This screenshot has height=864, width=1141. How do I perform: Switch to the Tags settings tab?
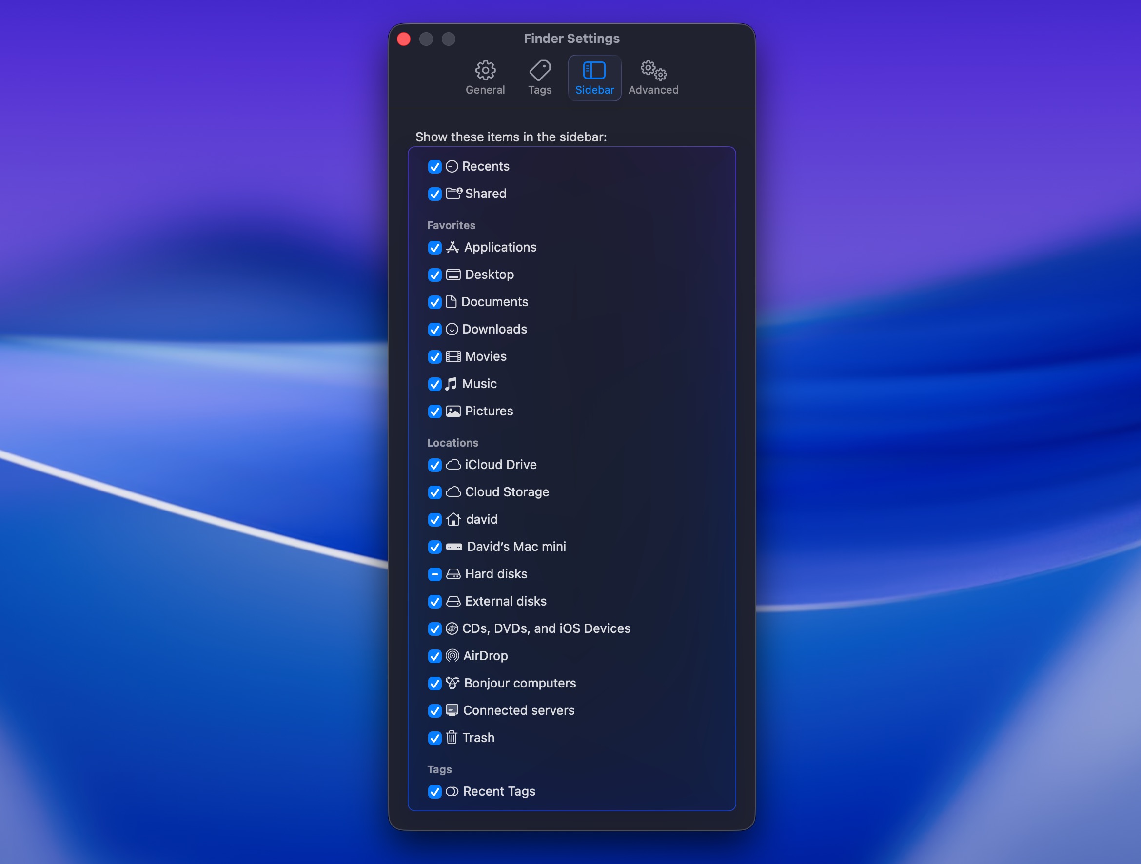(540, 77)
